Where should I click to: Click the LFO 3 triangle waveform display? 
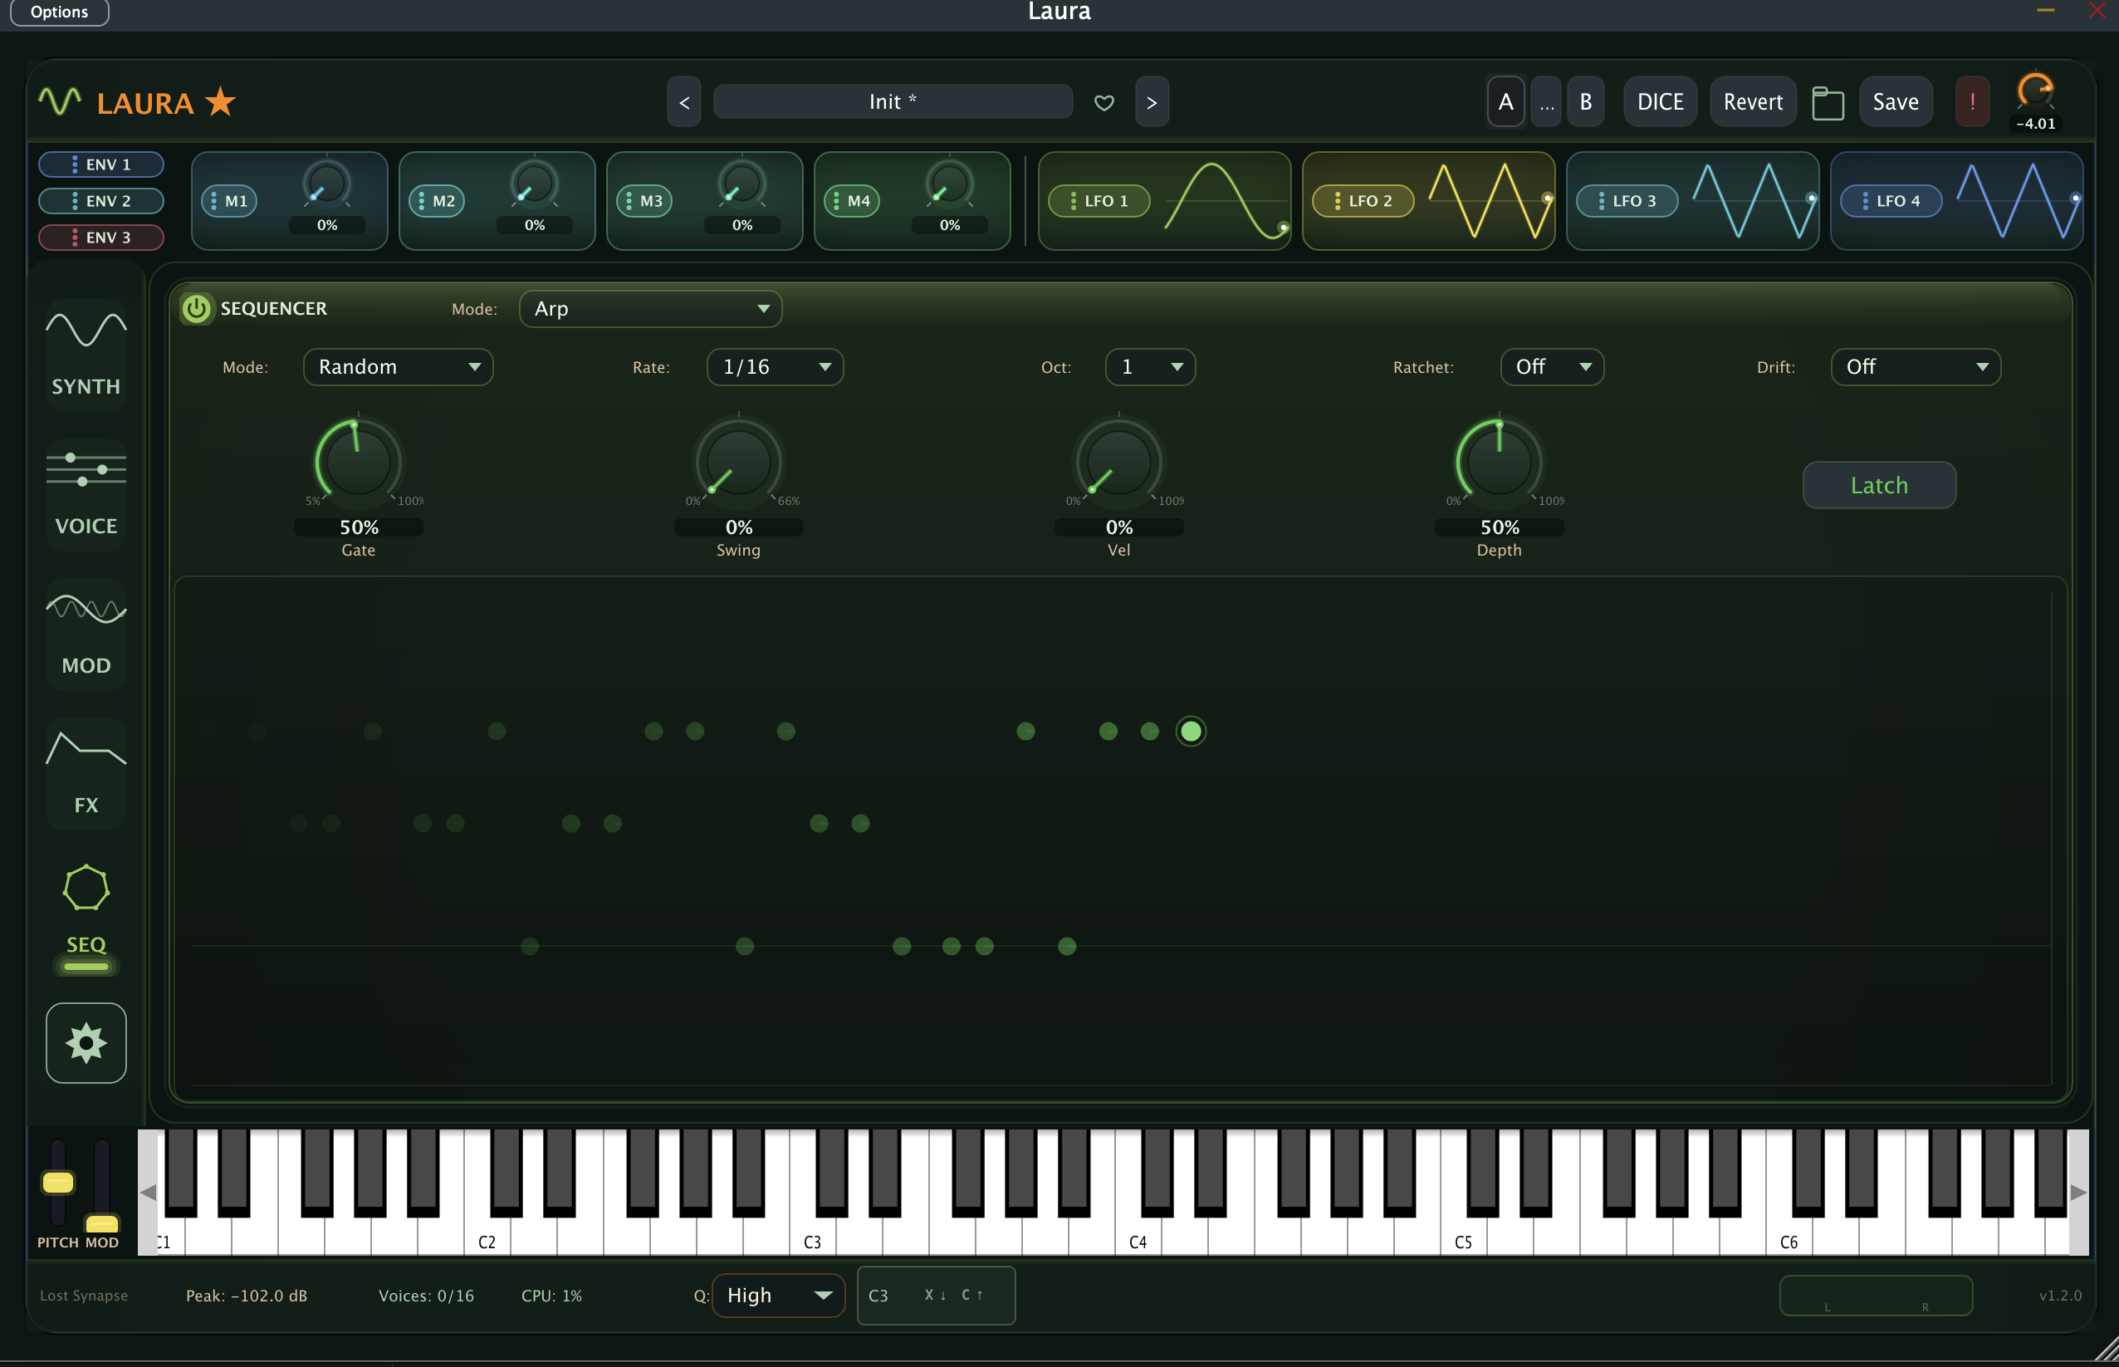click(x=1754, y=201)
